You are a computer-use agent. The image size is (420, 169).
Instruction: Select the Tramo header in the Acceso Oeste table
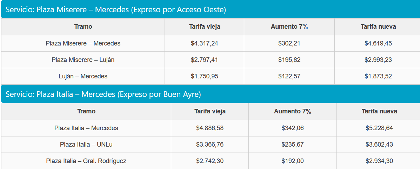coord(83,27)
